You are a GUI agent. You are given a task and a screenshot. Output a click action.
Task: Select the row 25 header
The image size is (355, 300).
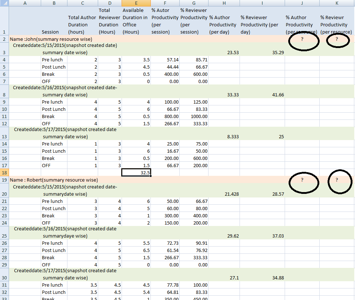pyautogui.click(x=4, y=236)
